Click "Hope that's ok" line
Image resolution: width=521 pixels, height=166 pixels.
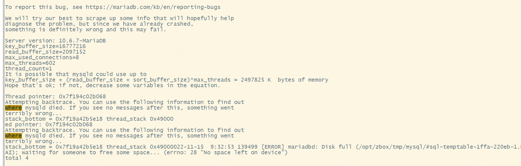[112, 86]
